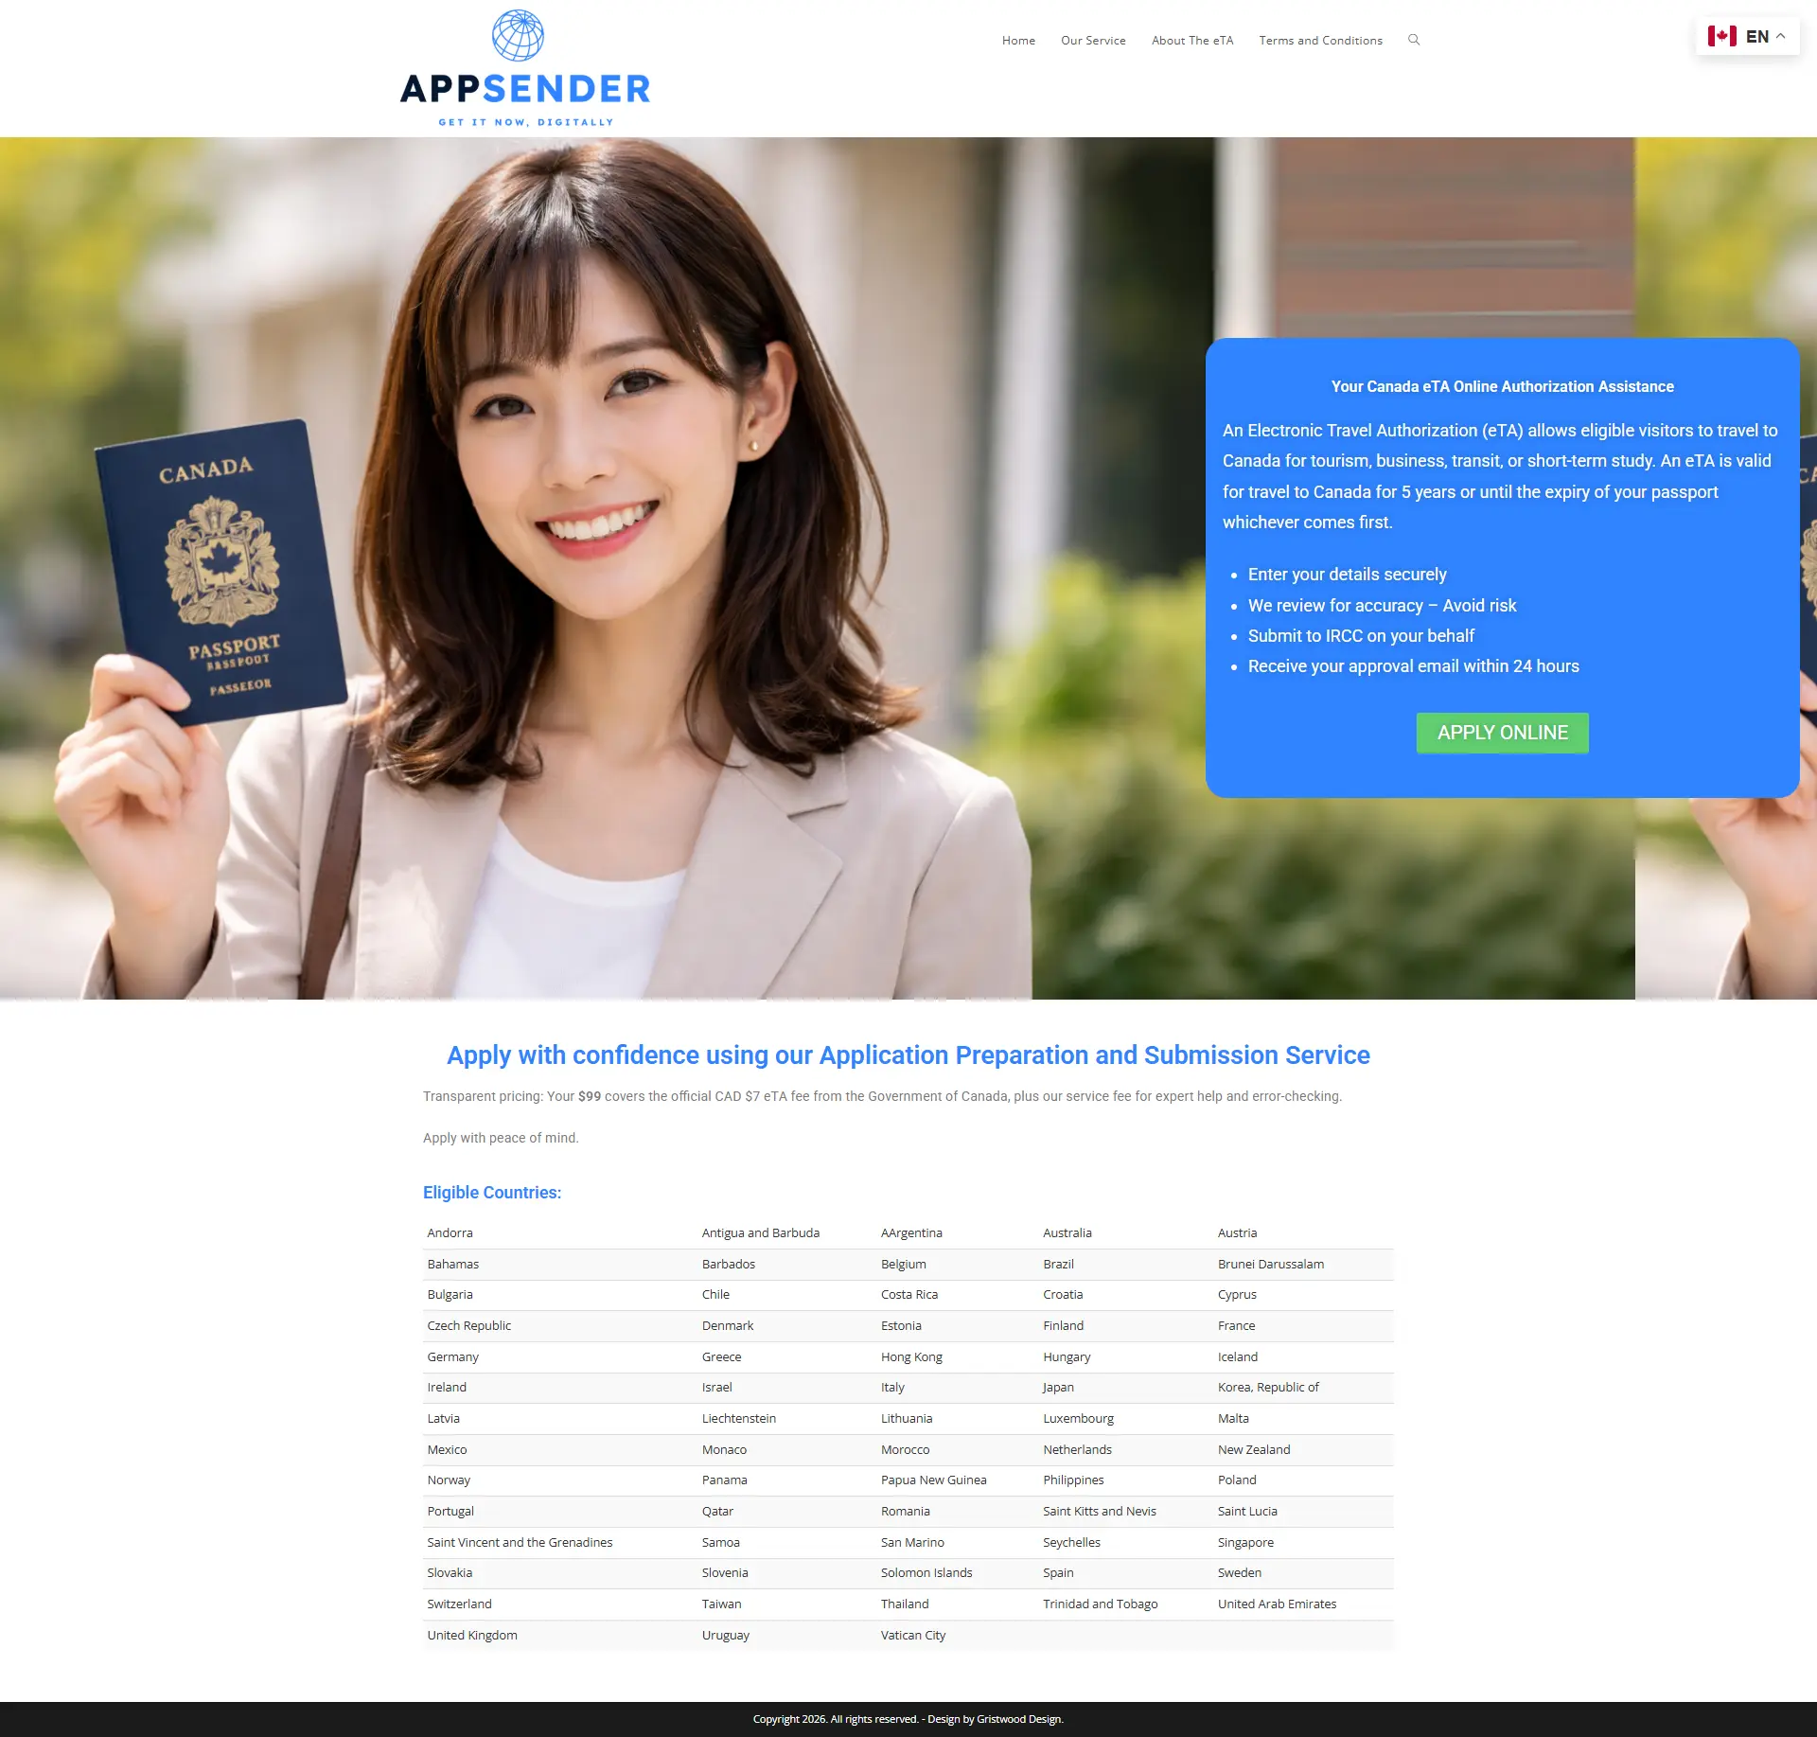Select Papua New Guinea cell
The width and height of the screenshot is (1817, 1737).
(x=933, y=1480)
